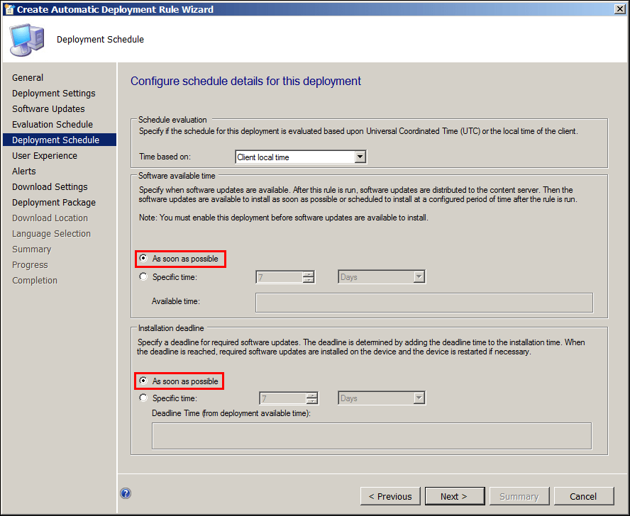Image resolution: width=630 pixels, height=516 pixels.
Task: Click the Deadline Time text box
Action: [371, 436]
